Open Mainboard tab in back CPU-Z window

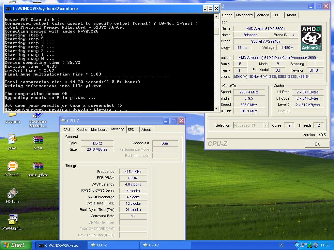tap(244, 15)
